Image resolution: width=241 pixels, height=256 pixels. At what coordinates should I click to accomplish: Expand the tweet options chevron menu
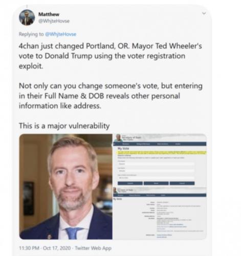(204, 13)
